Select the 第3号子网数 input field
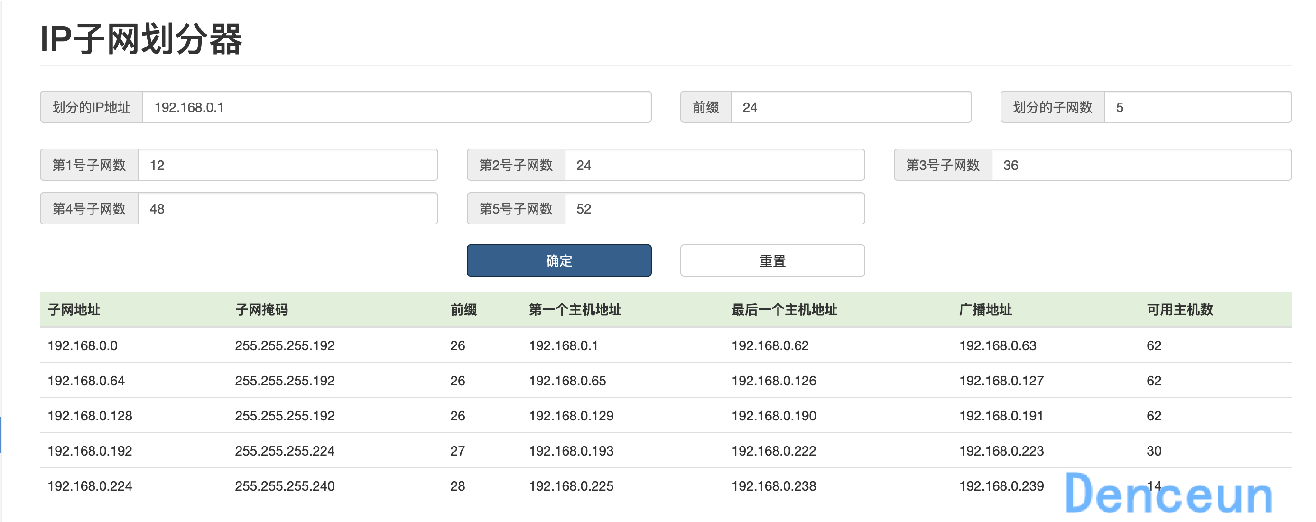1316x522 pixels. 1142,165
